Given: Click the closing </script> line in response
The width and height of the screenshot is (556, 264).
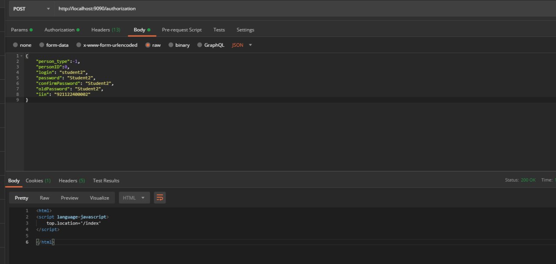Looking at the screenshot, I should [x=48, y=229].
